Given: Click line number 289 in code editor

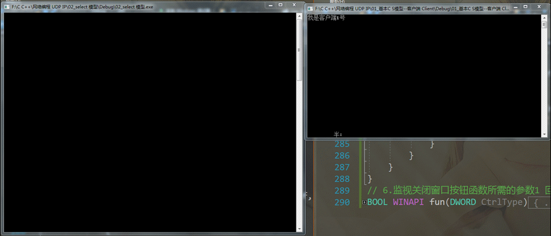Looking at the screenshot, I should [342, 191].
